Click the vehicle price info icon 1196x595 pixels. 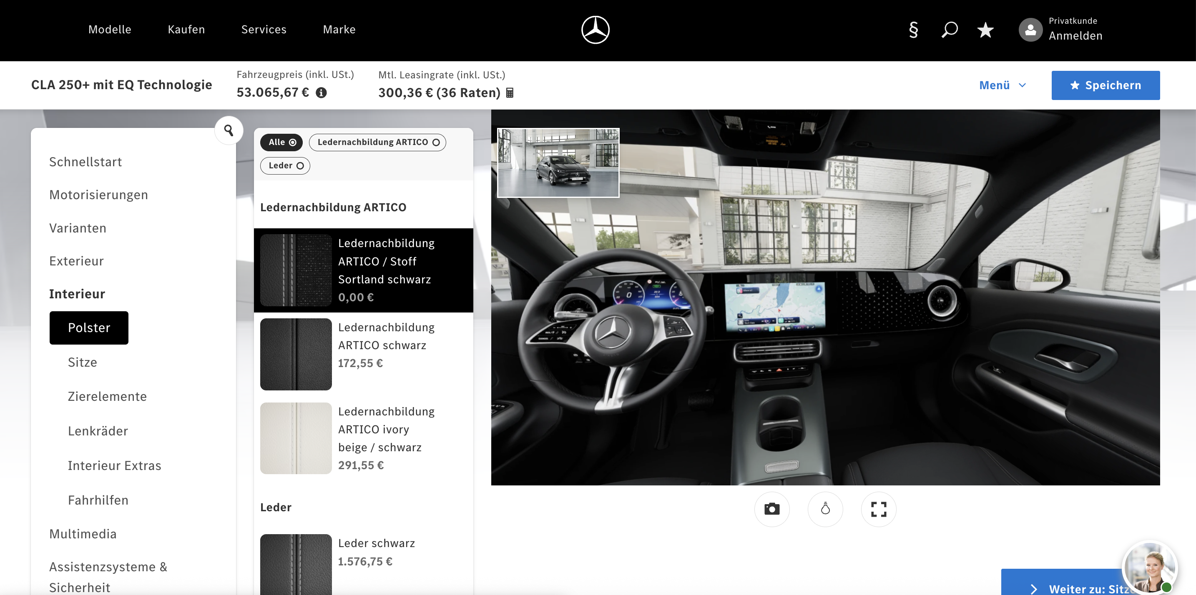click(321, 93)
